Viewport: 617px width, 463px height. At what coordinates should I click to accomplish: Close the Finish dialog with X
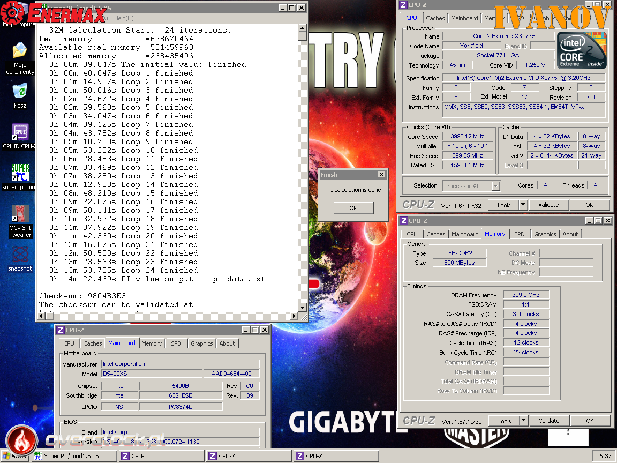point(381,174)
